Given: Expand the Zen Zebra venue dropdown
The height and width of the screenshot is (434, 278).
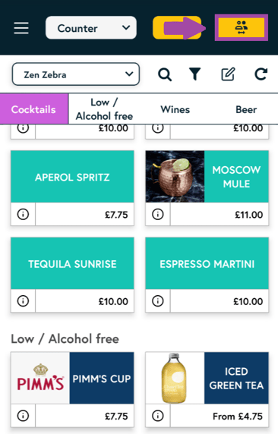Looking at the screenshot, I should pyautogui.click(x=76, y=74).
